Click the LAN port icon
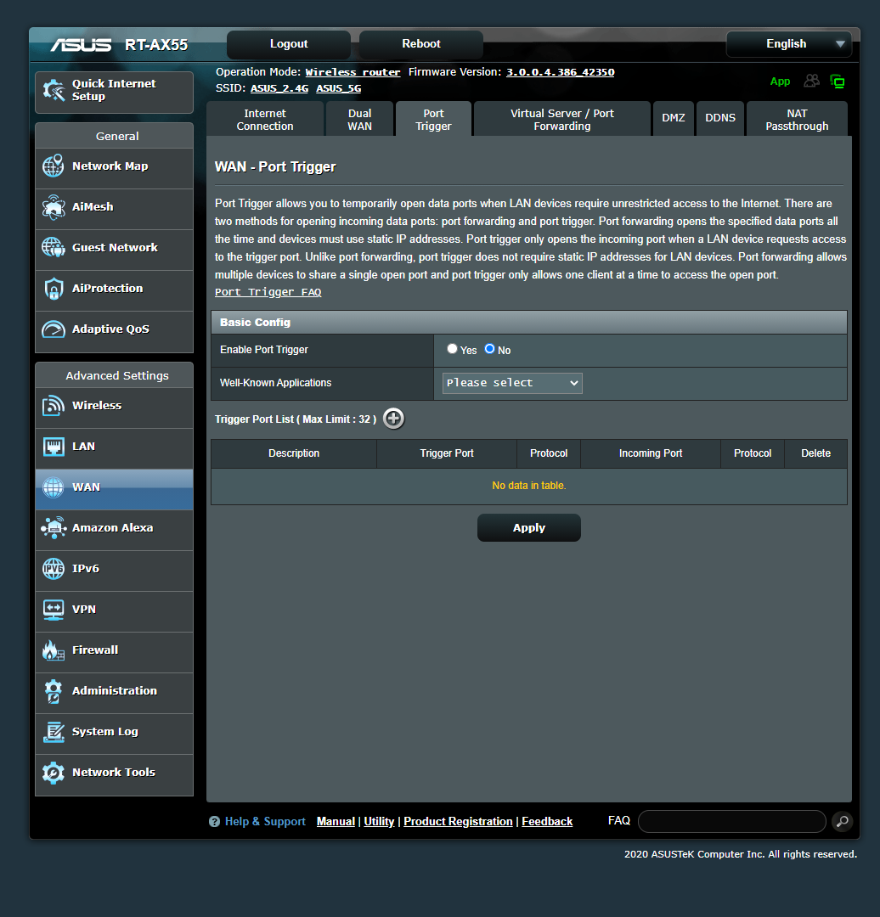This screenshot has height=917, width=880. pos(54,447)
